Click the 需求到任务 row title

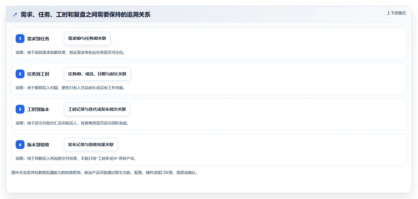click(x=38, y=39)
